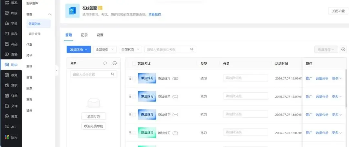Open 证书 in the secondary menu

tap(29, 110)
